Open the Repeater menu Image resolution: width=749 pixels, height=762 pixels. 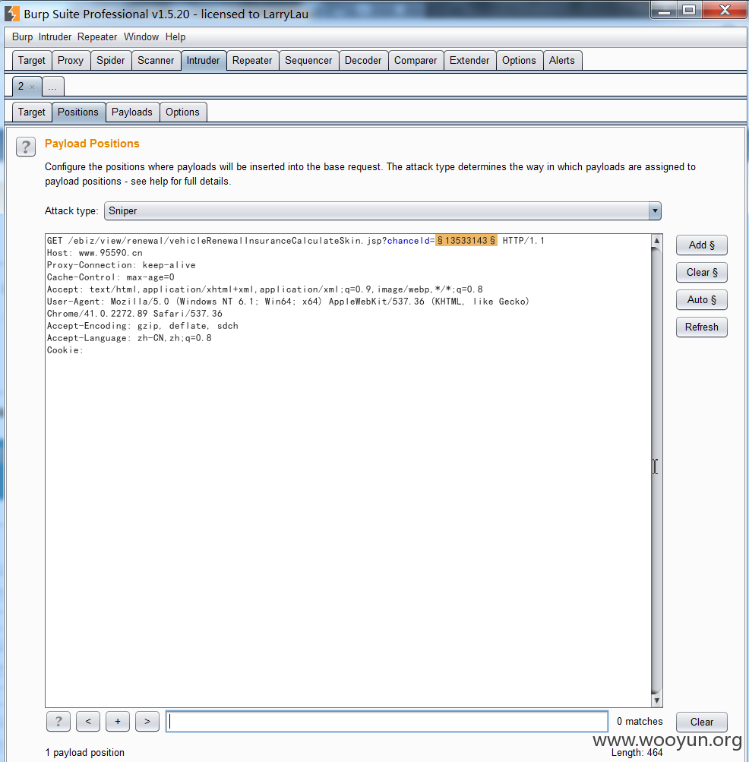[97, 37]
